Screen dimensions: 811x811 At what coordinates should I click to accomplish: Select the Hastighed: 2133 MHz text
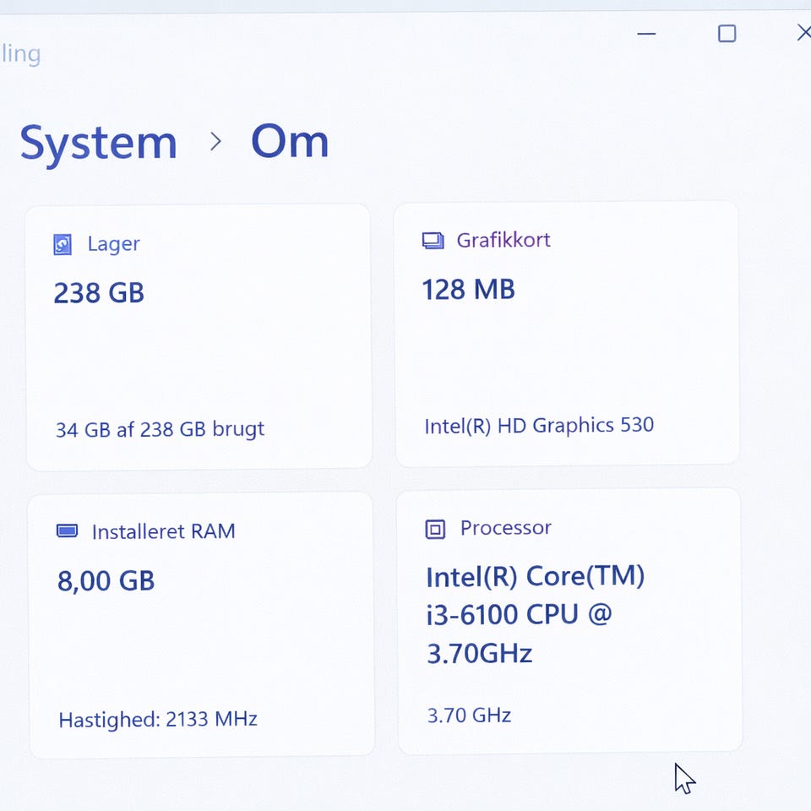coord(158,720)
